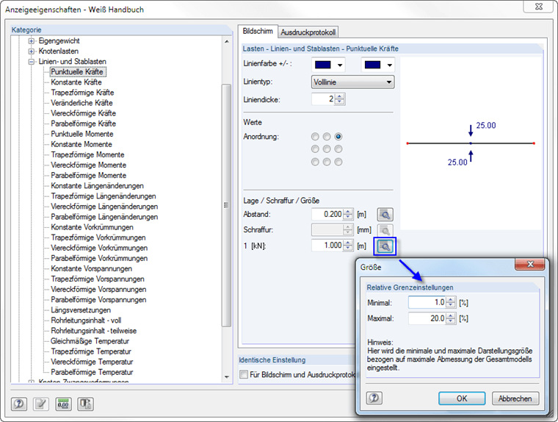
Task: Select Konstante Kräfte tree item
Action: [76, 82]
